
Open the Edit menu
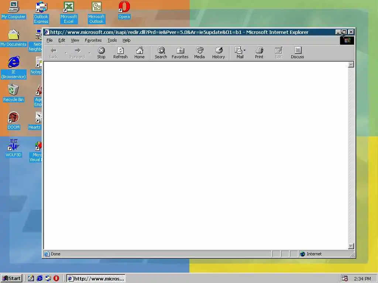pos(62,40)
